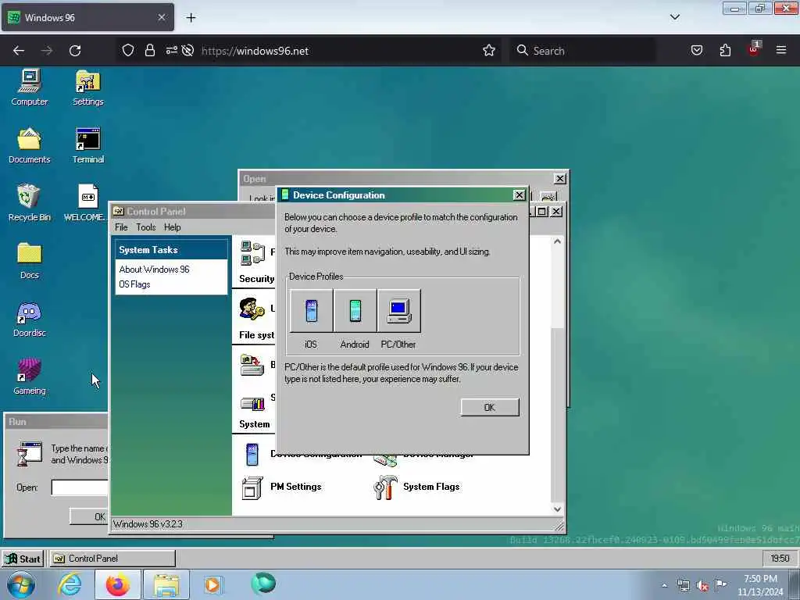Open the Terminal desktop shortcut
The image size is (800, 600).
coord(87,145)
